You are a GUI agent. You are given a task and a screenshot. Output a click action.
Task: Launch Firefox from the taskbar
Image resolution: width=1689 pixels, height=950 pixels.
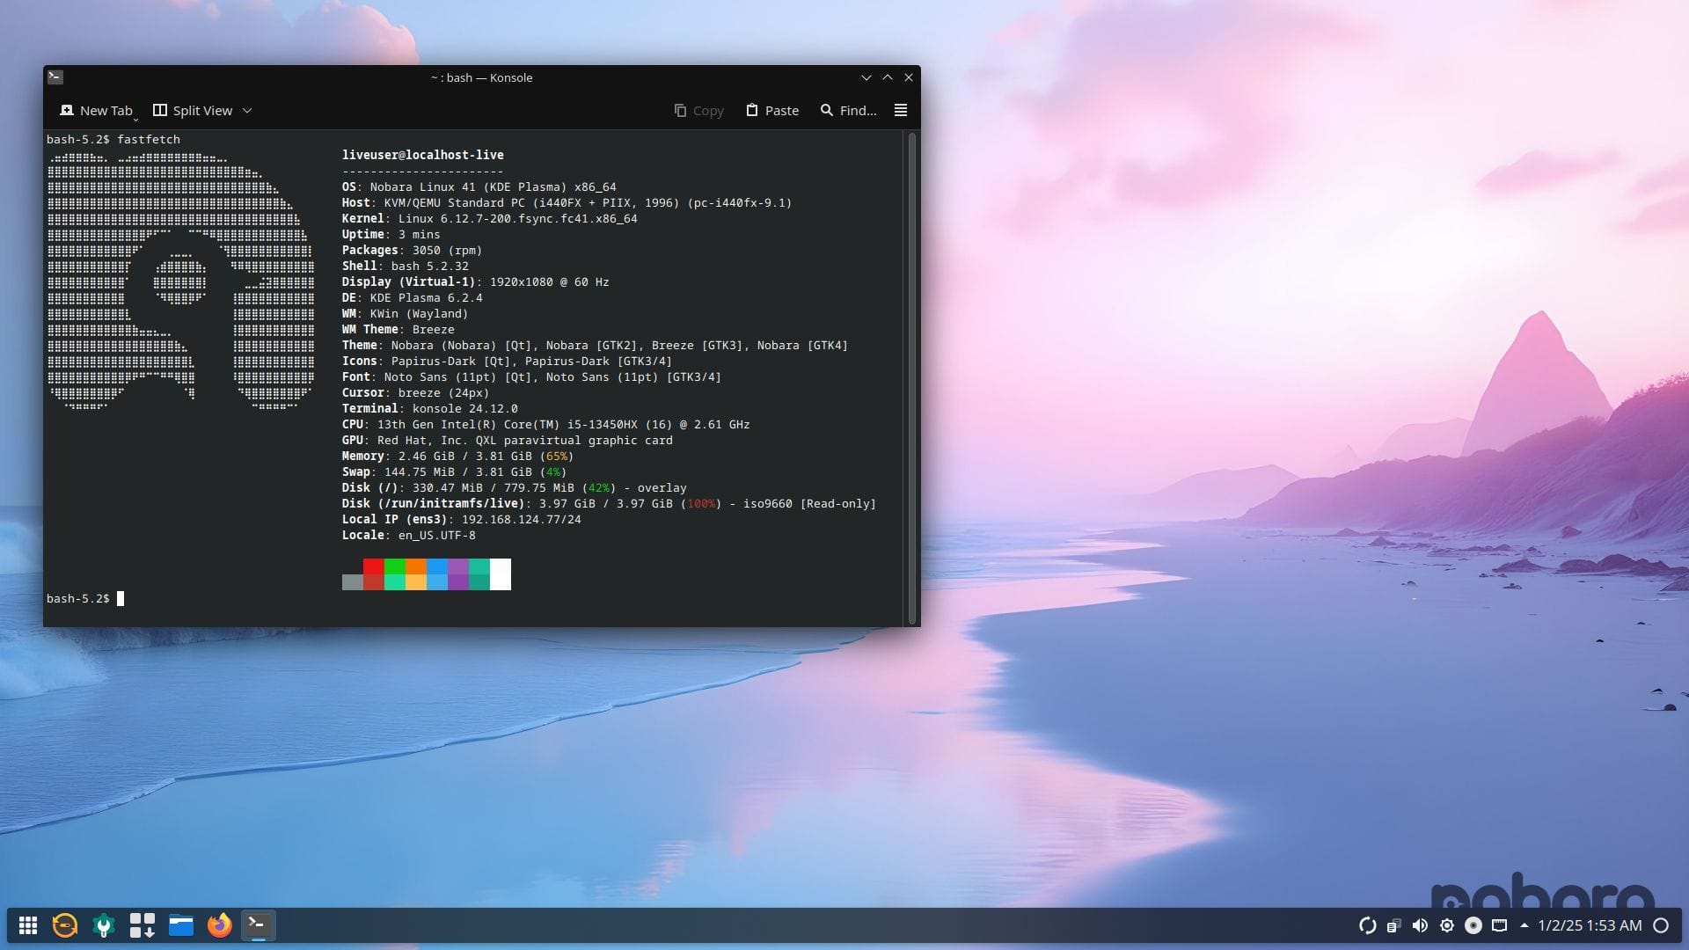218,925
